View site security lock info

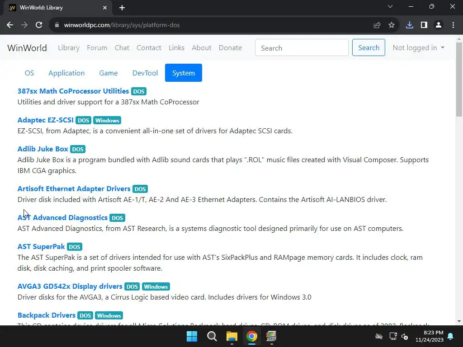click(57, 25)
